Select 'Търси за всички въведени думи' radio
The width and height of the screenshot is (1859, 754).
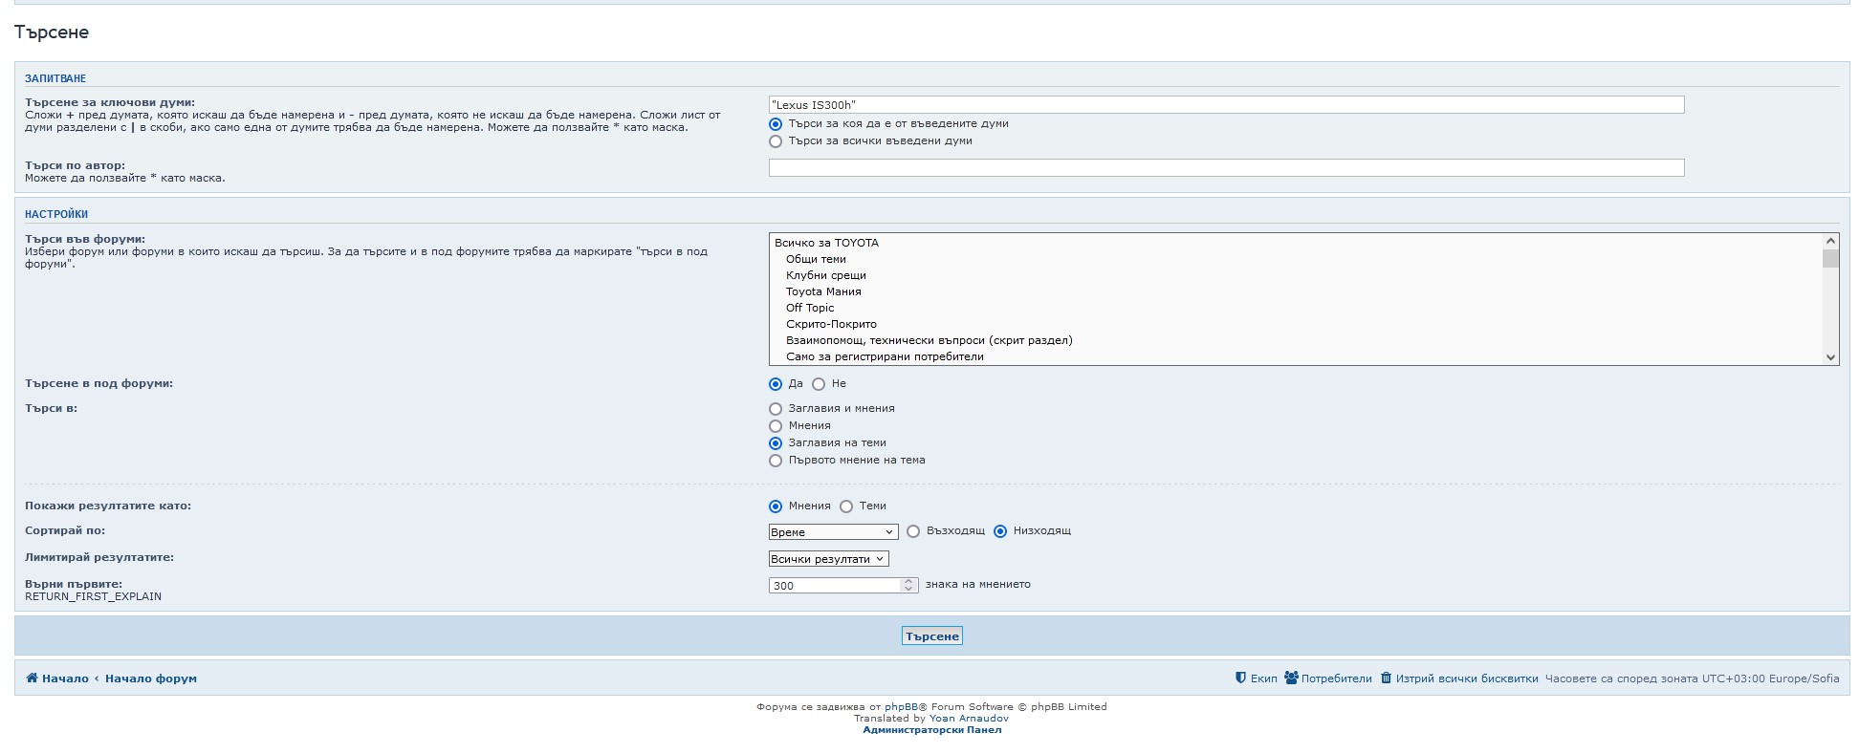(776, 141)
